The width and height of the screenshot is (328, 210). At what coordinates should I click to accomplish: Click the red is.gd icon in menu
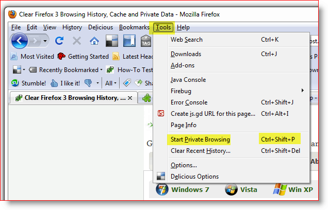[161, 114]
